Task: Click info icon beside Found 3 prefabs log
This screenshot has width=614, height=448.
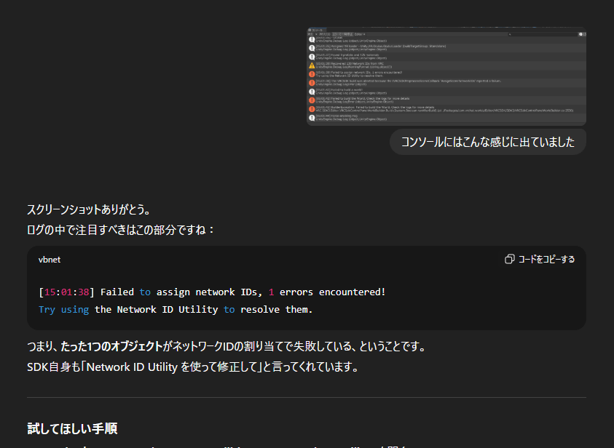Action: (311, 56)
